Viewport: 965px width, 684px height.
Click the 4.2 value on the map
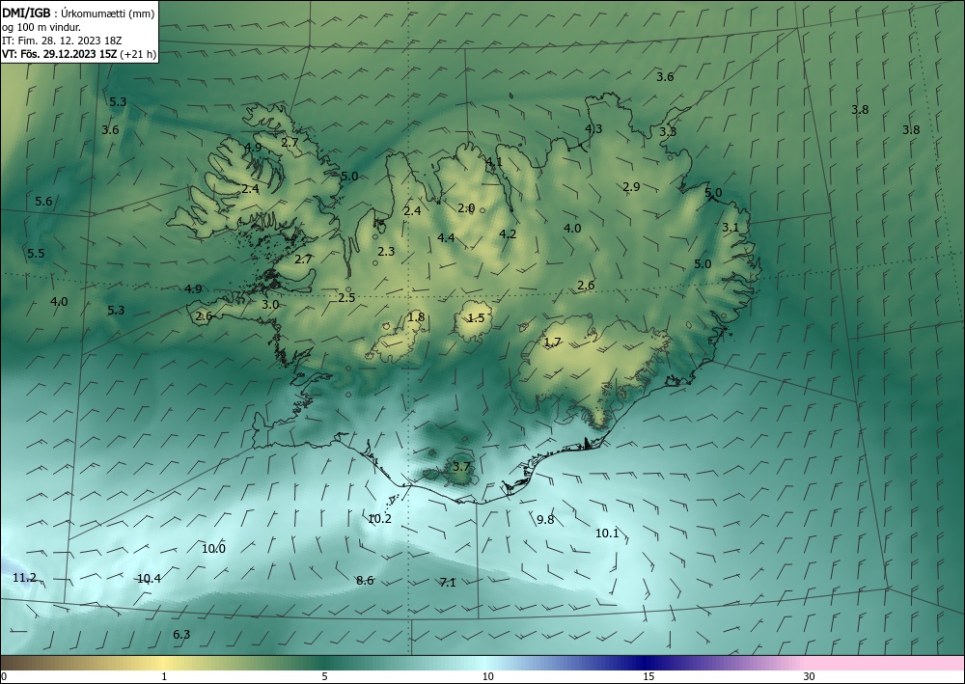pyautogui.click(x=508, y=233)
